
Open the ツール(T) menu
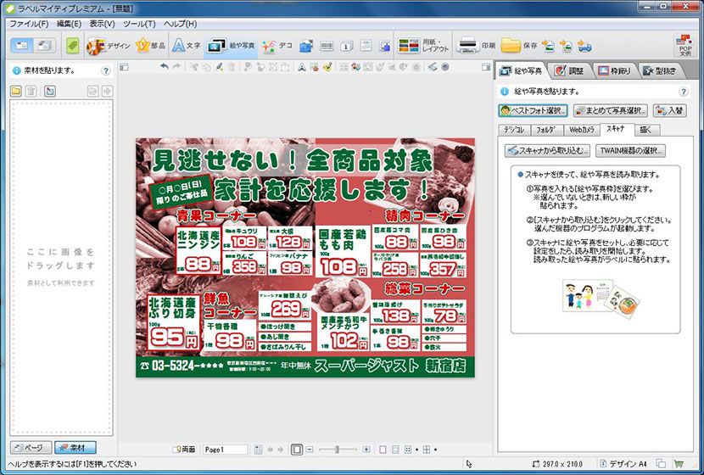pos(138,24)
